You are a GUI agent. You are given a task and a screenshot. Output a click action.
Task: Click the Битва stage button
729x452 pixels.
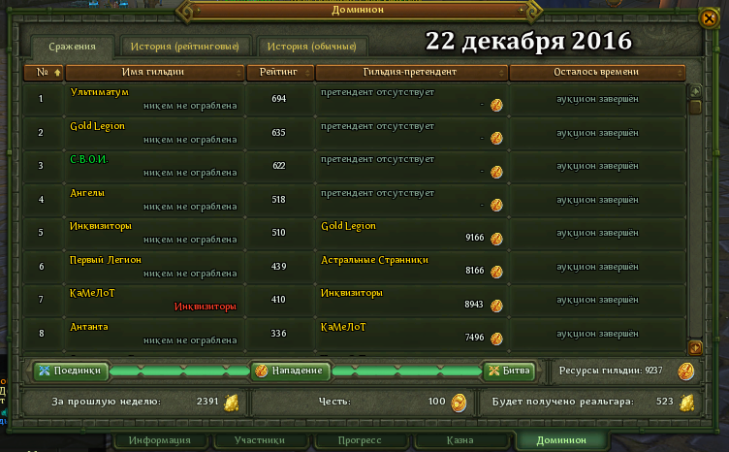coord(510,371)
